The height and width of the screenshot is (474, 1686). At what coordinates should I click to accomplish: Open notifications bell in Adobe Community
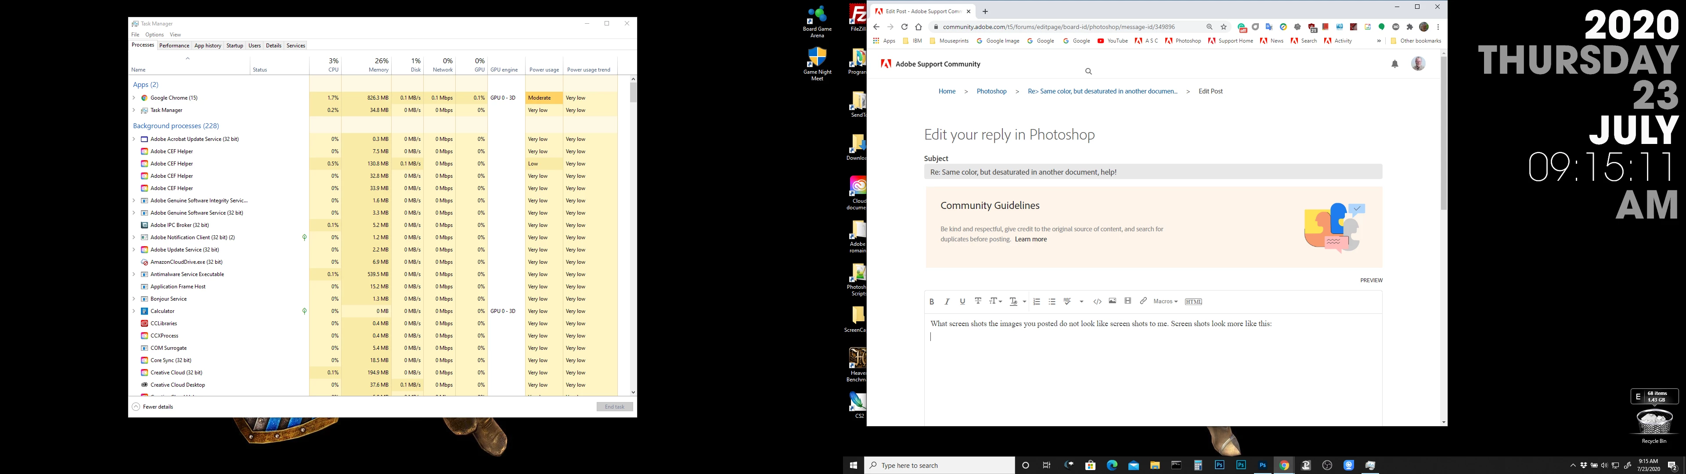pos(1395,64)
